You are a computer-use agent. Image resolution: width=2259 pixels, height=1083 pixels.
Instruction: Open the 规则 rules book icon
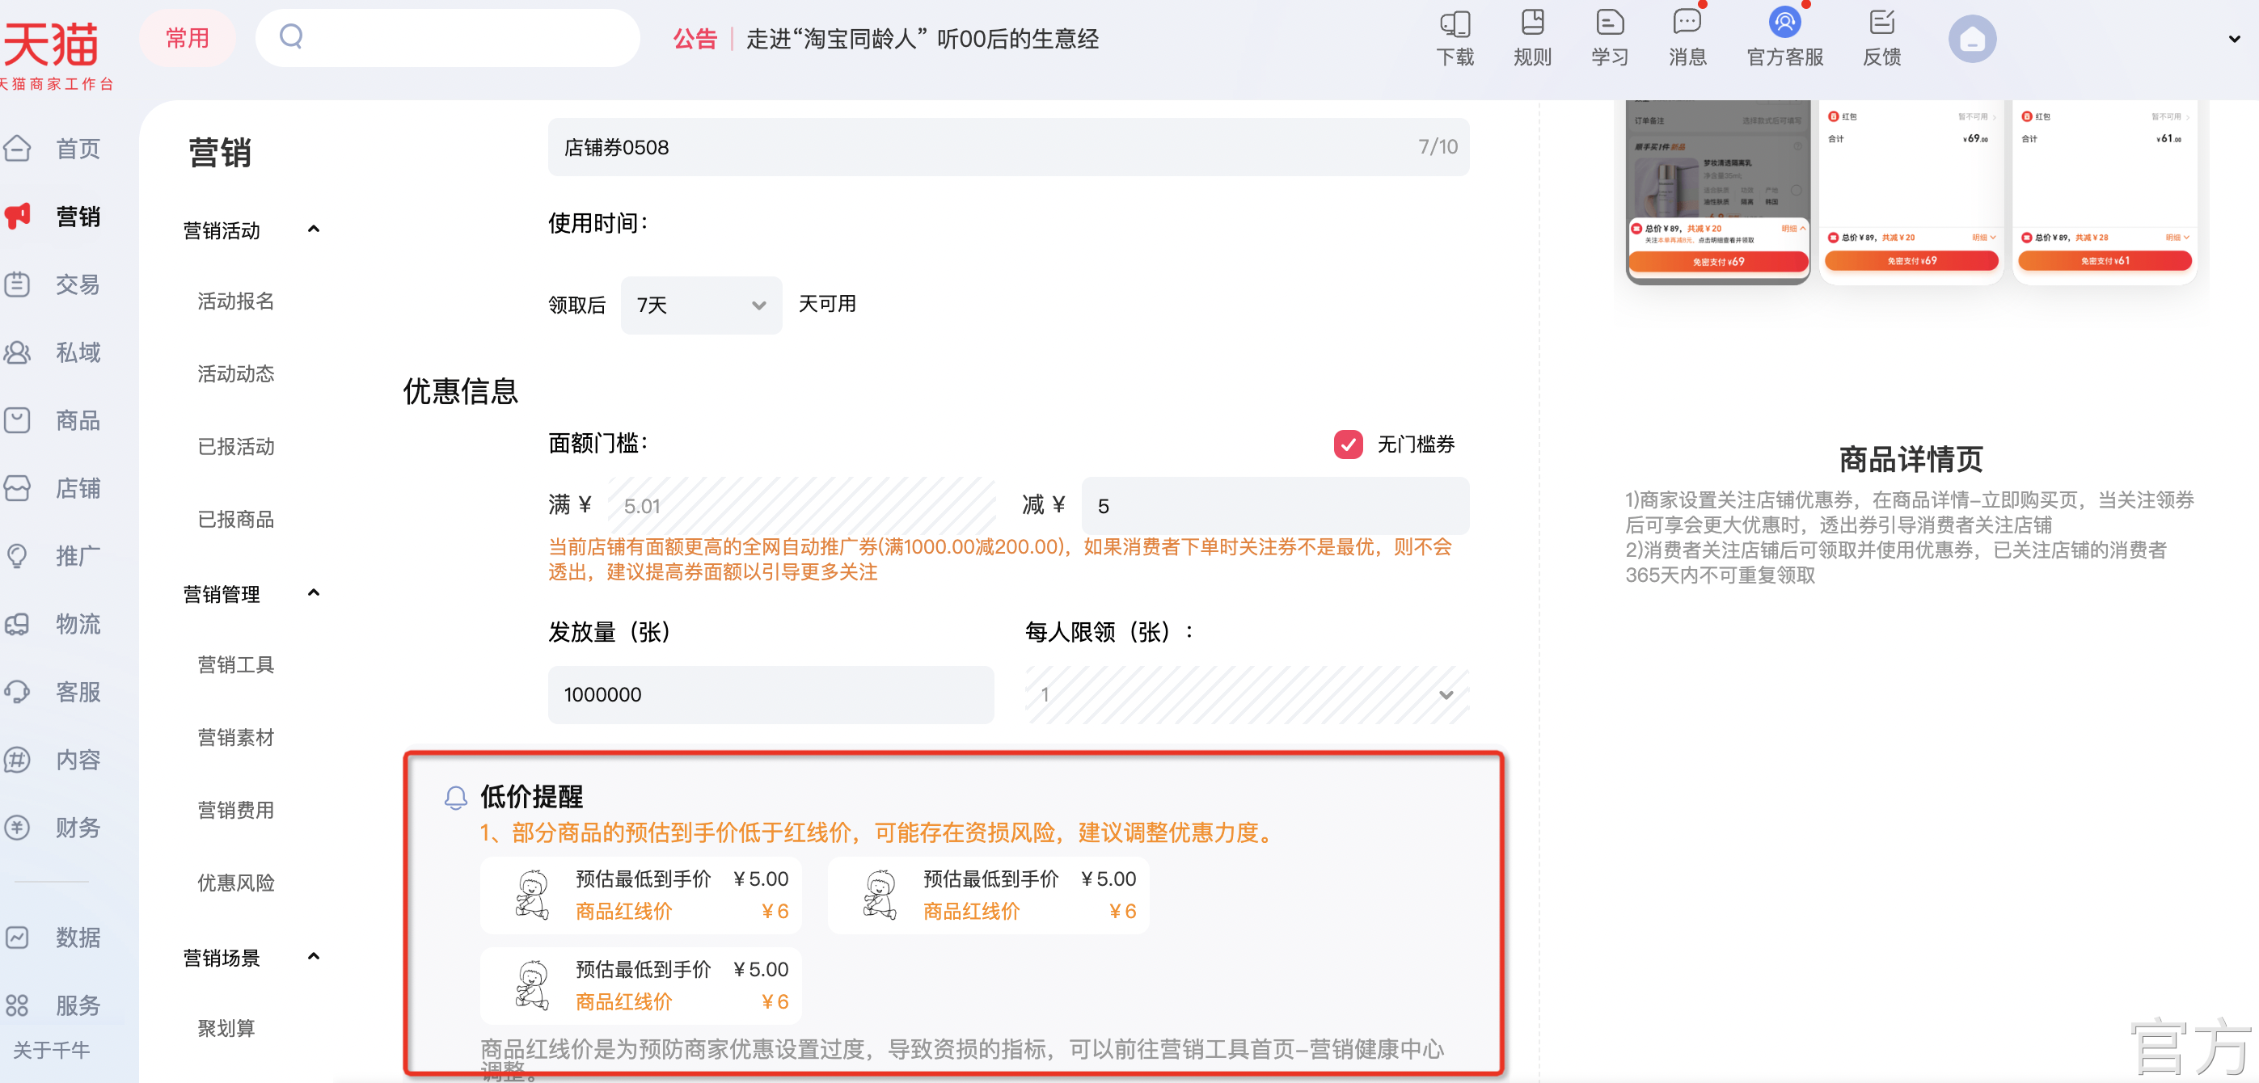coord(1532,22)
